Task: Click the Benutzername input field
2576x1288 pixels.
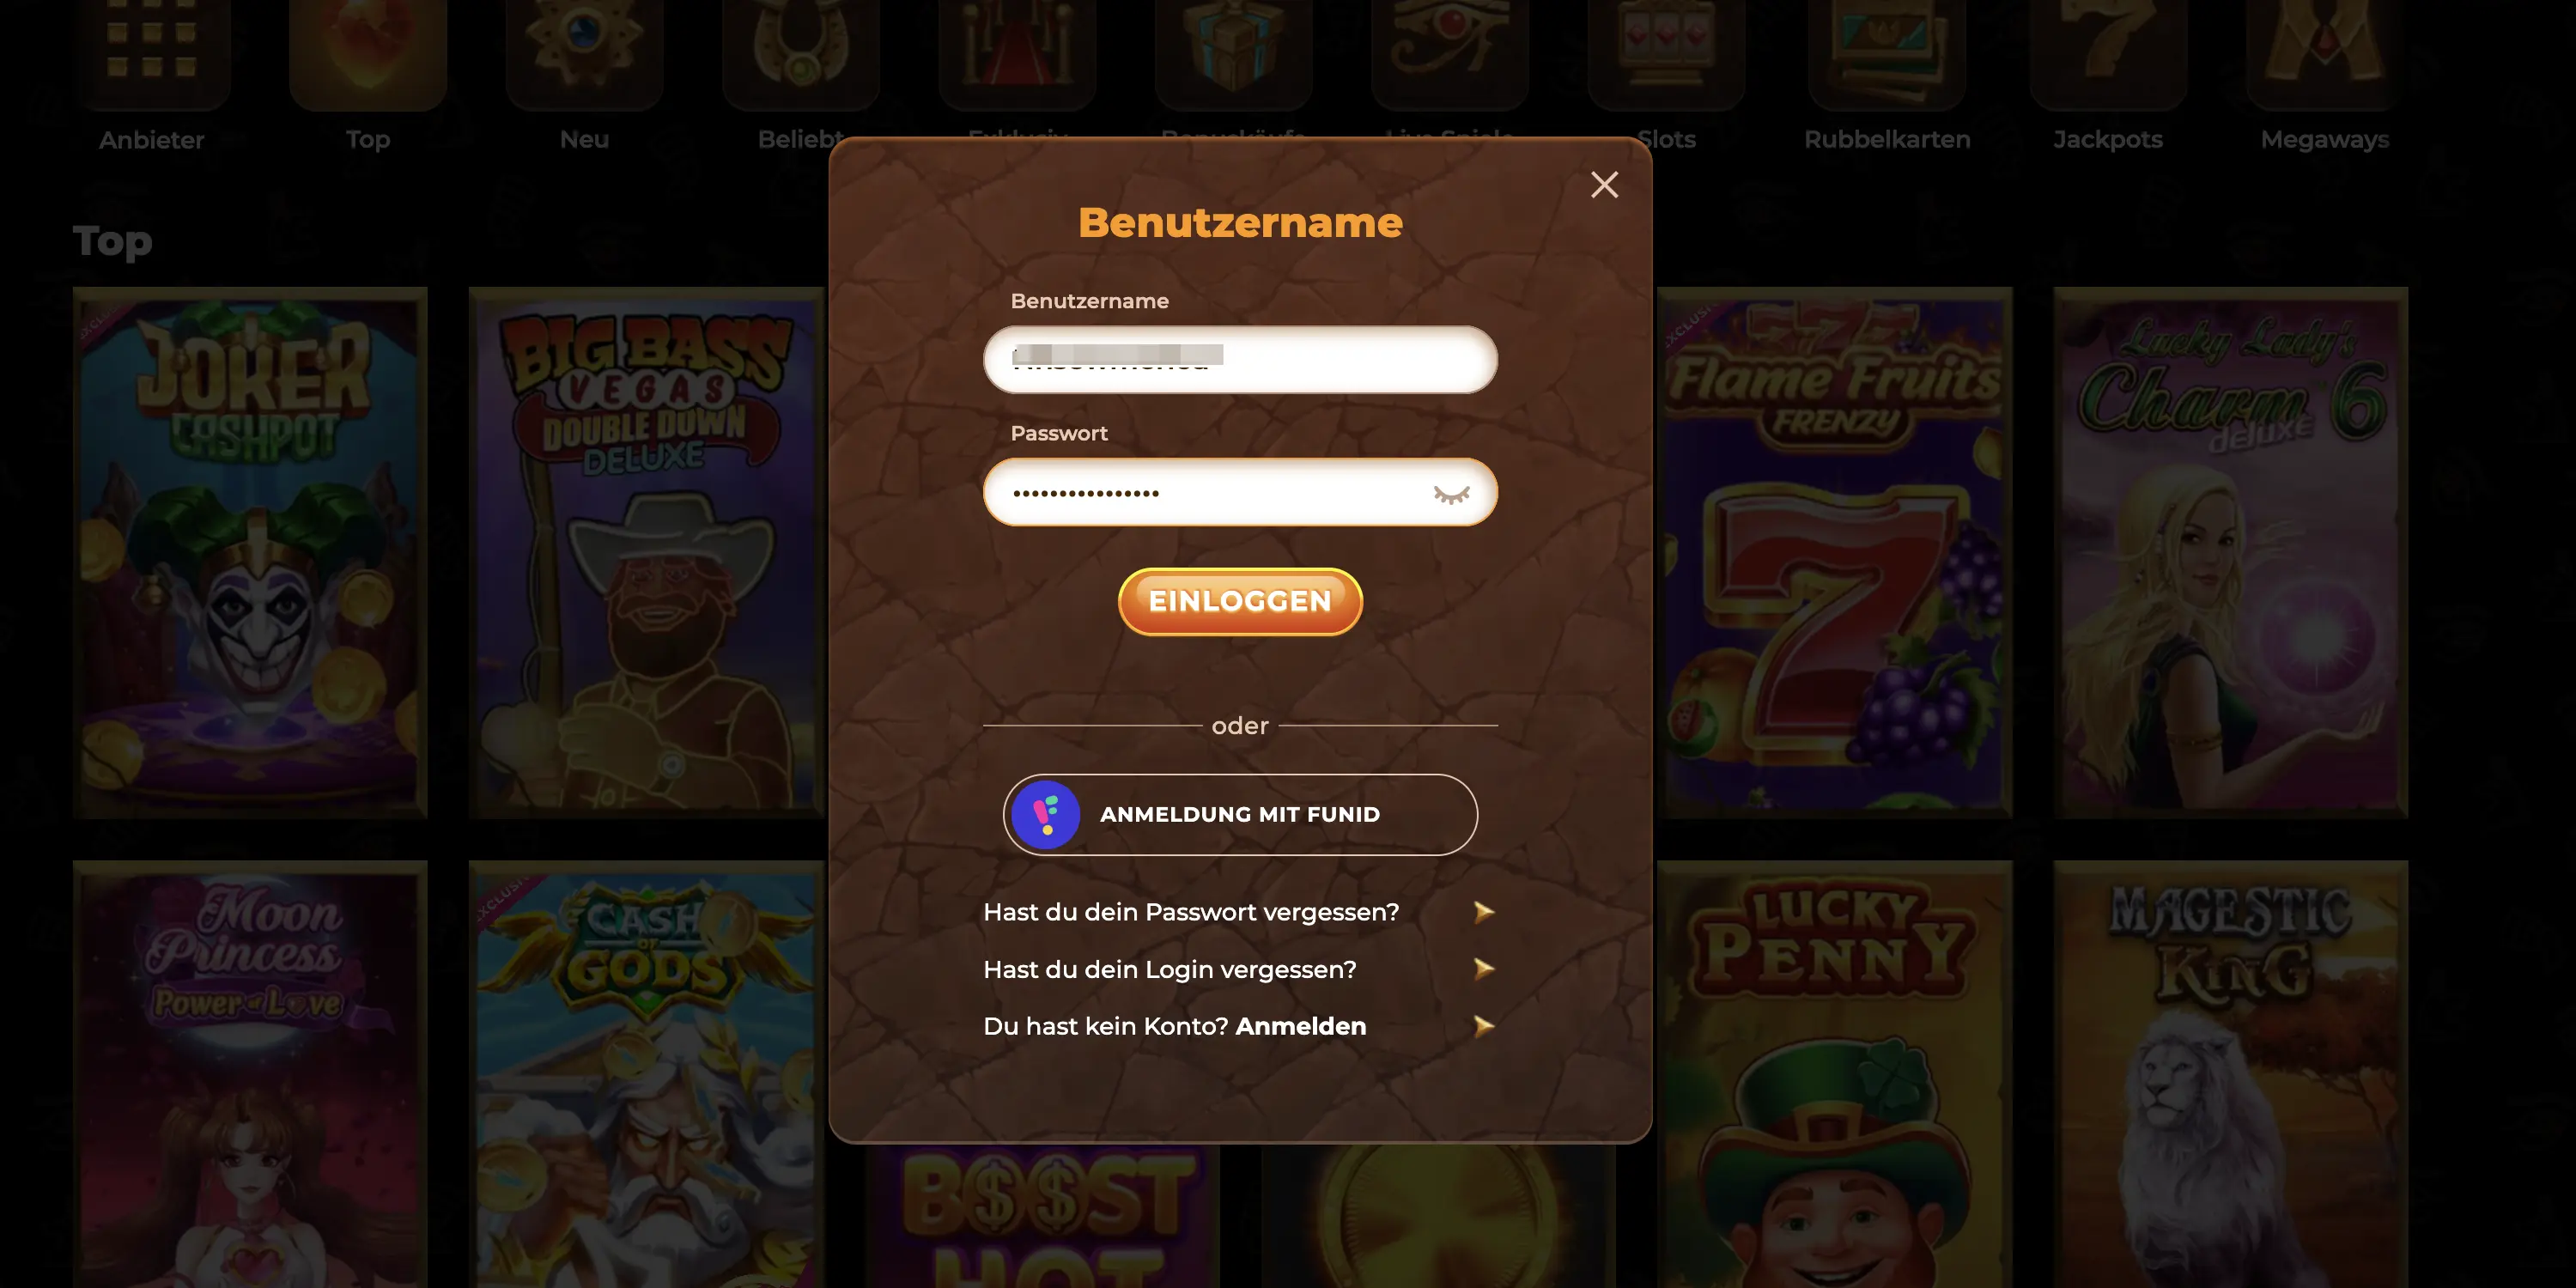Action: pyautogui.click(x=1241, y=358)
